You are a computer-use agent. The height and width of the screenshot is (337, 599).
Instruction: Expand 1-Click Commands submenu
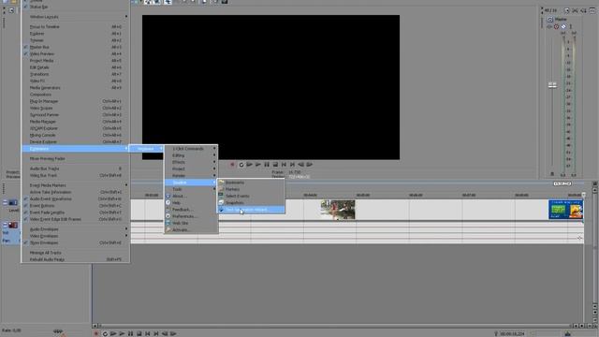click(191, 149)
